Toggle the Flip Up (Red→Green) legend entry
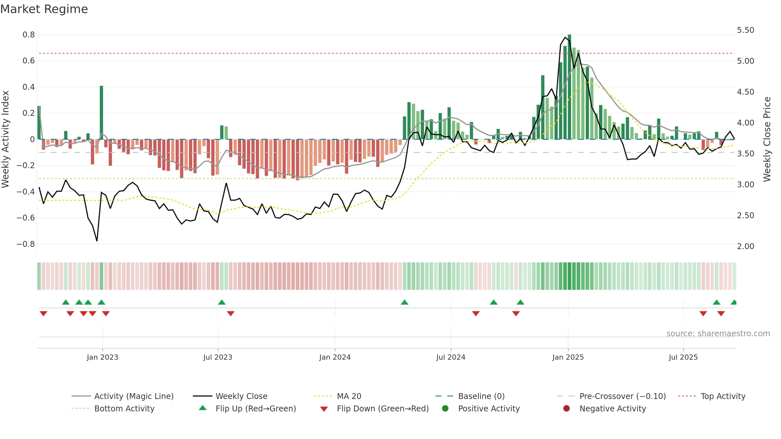The height and width of the screenshot is (439, 781). click(x=247, y=408)
